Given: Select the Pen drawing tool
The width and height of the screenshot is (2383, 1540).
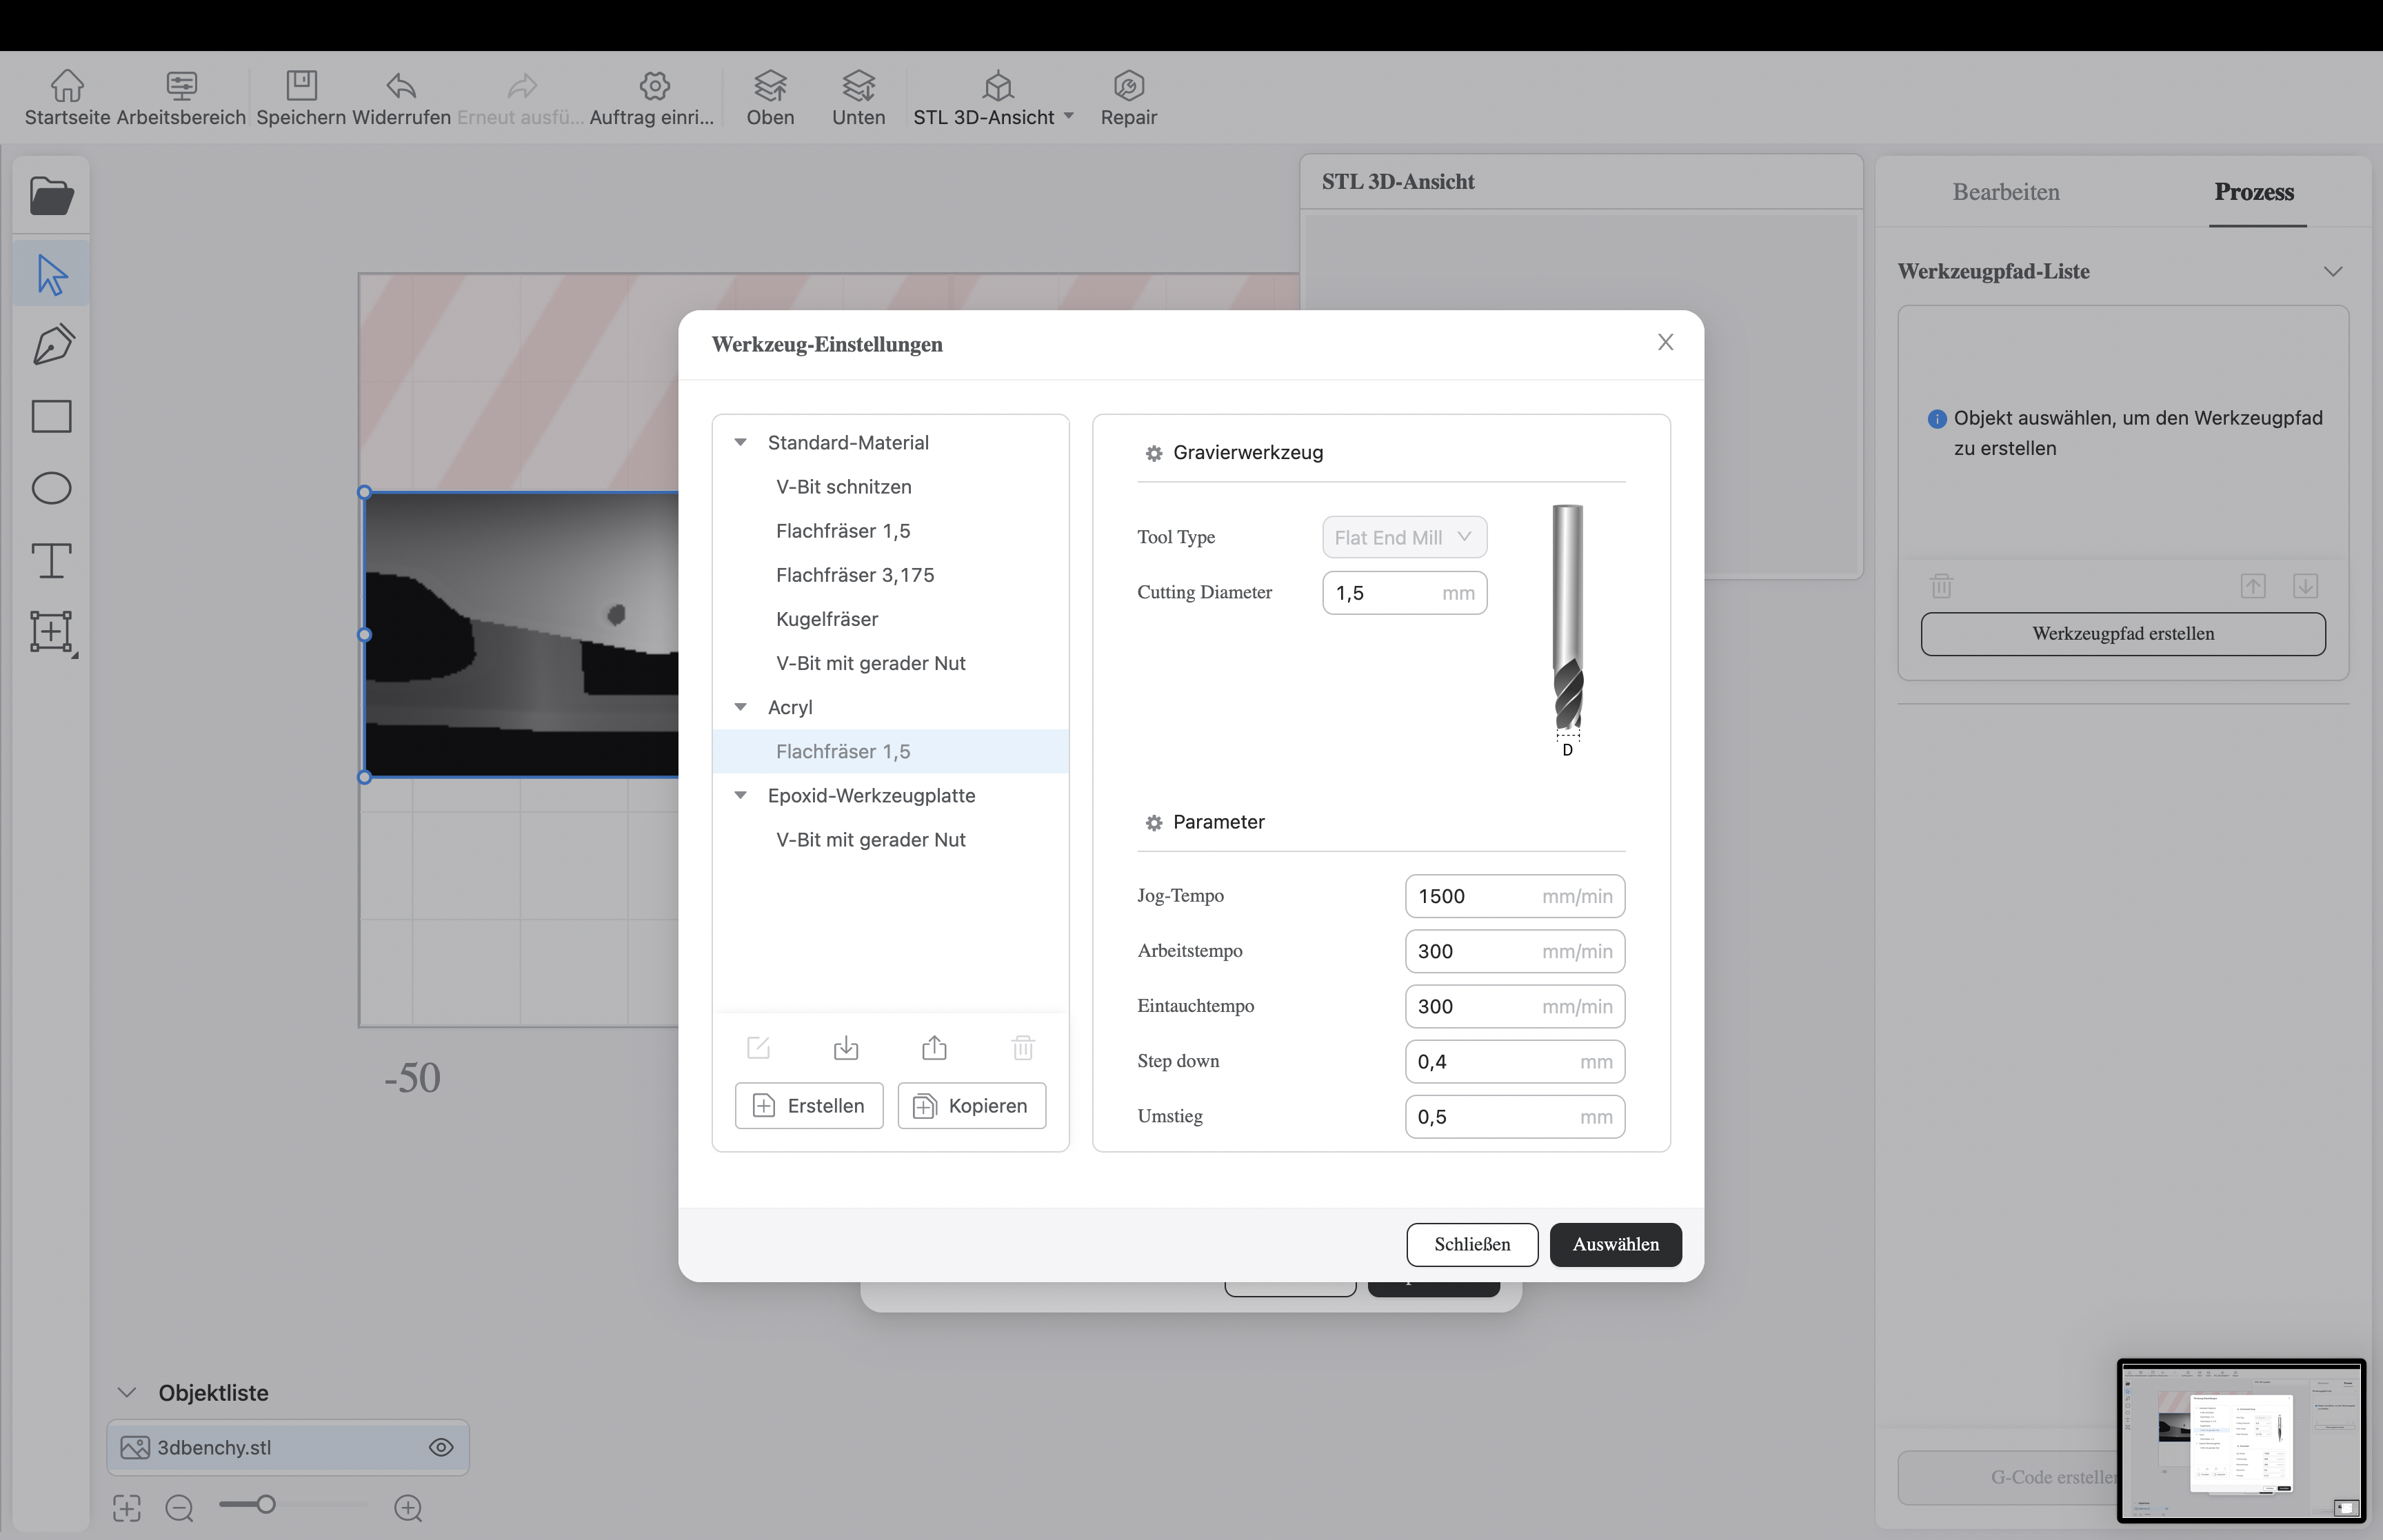Looking at the screenshot, I should click(x=52, y=344).
